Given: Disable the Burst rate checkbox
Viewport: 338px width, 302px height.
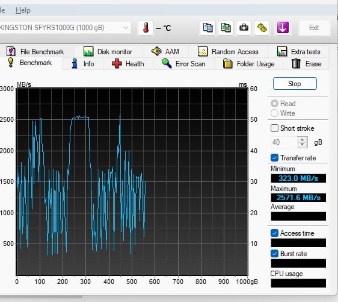Looking at the screenshot, I should pyautogui.click(x=274, y=253).
